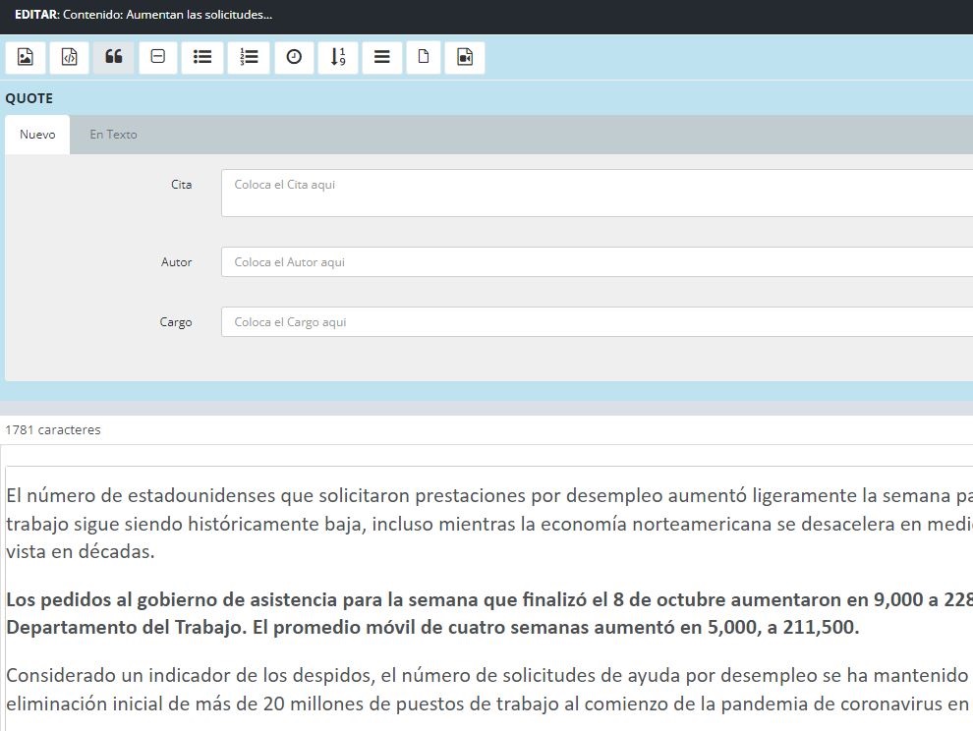The image size is (973, 731).
Task: Click inside the Cita input field
Action: pos(491,193)
